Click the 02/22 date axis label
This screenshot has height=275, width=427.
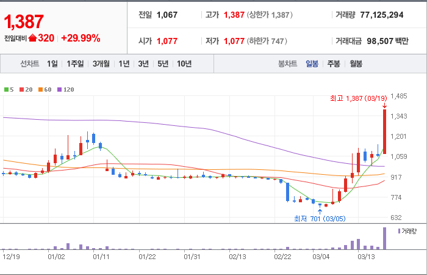(282, 257)
